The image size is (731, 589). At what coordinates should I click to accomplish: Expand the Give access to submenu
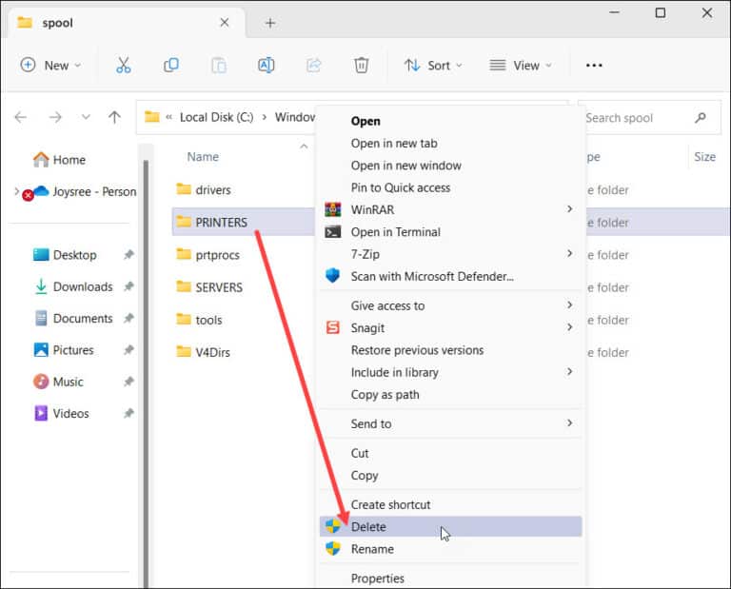(x=569, y=304)
